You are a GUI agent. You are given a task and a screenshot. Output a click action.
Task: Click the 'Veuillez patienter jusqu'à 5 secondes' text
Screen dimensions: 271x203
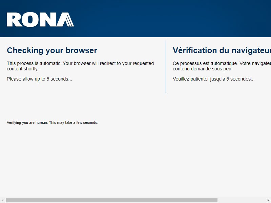[x=213, y=79]
